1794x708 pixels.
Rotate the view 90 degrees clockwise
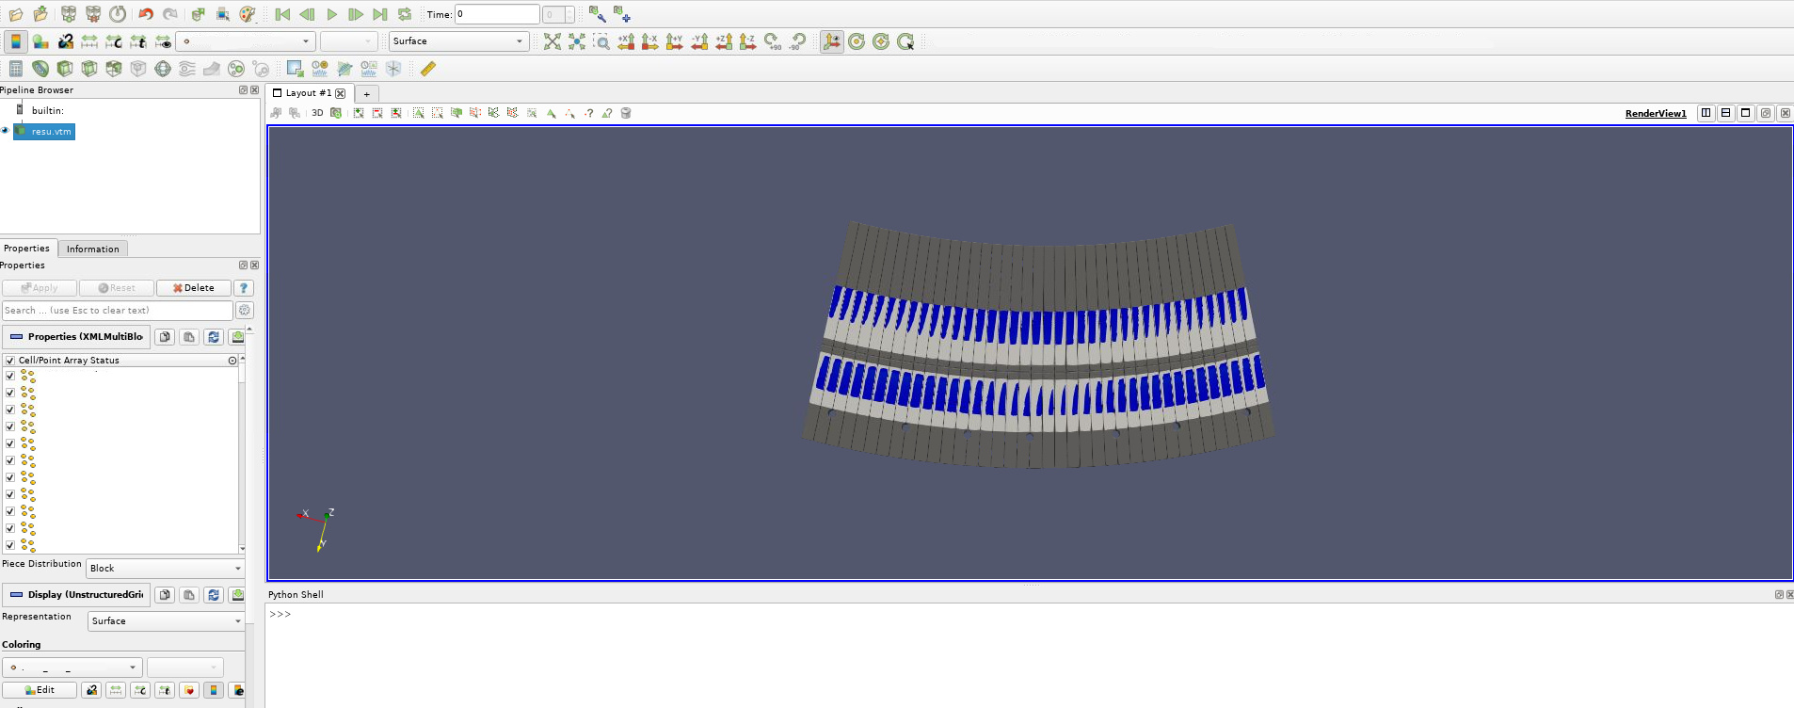pos(773,41)
